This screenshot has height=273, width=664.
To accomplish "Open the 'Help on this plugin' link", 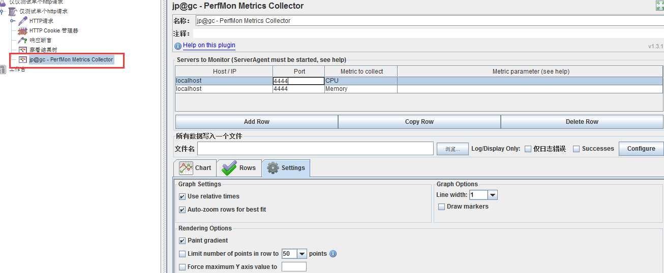I will click(209, 45).
